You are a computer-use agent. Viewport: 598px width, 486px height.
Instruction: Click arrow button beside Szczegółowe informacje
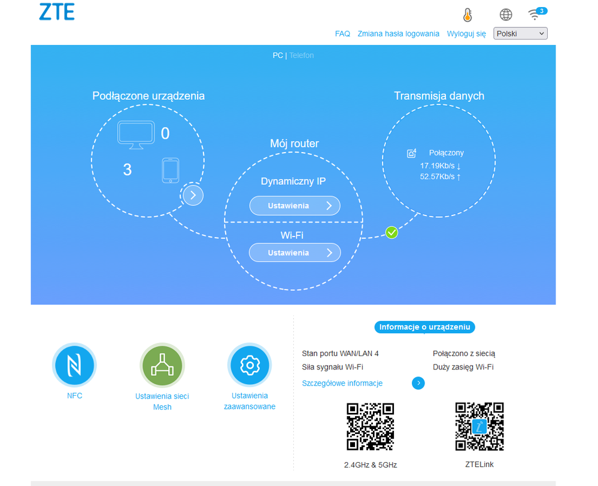418,383
